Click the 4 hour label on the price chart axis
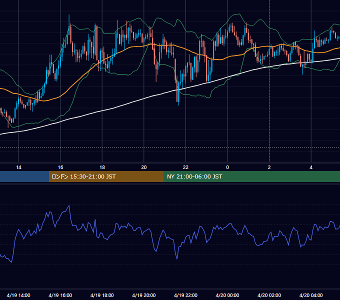Screen dimensions: 340x300 pos(311,167)
